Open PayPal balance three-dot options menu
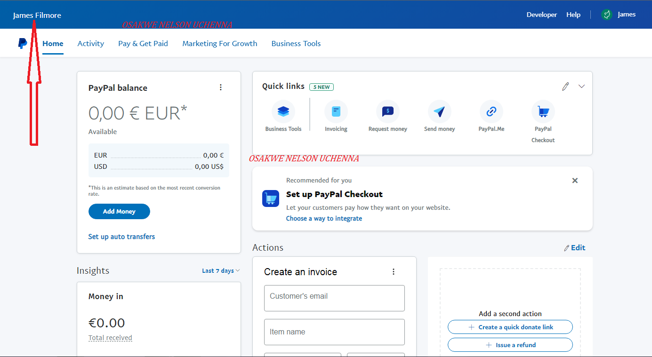This screenshot has height=357, width=652. [221, 87]
